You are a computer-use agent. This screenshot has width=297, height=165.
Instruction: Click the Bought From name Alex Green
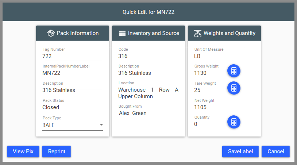(132, 113)
